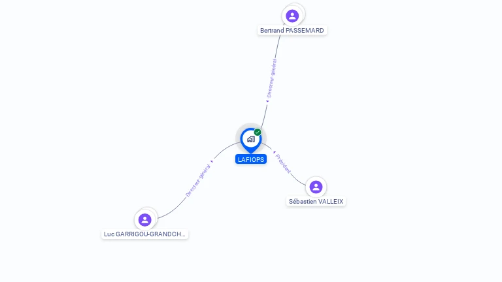Viewport: 502px width, 282px height.
Task: Click Directeur général label toward Bertrand PASSEMARD
Action: 271,78
